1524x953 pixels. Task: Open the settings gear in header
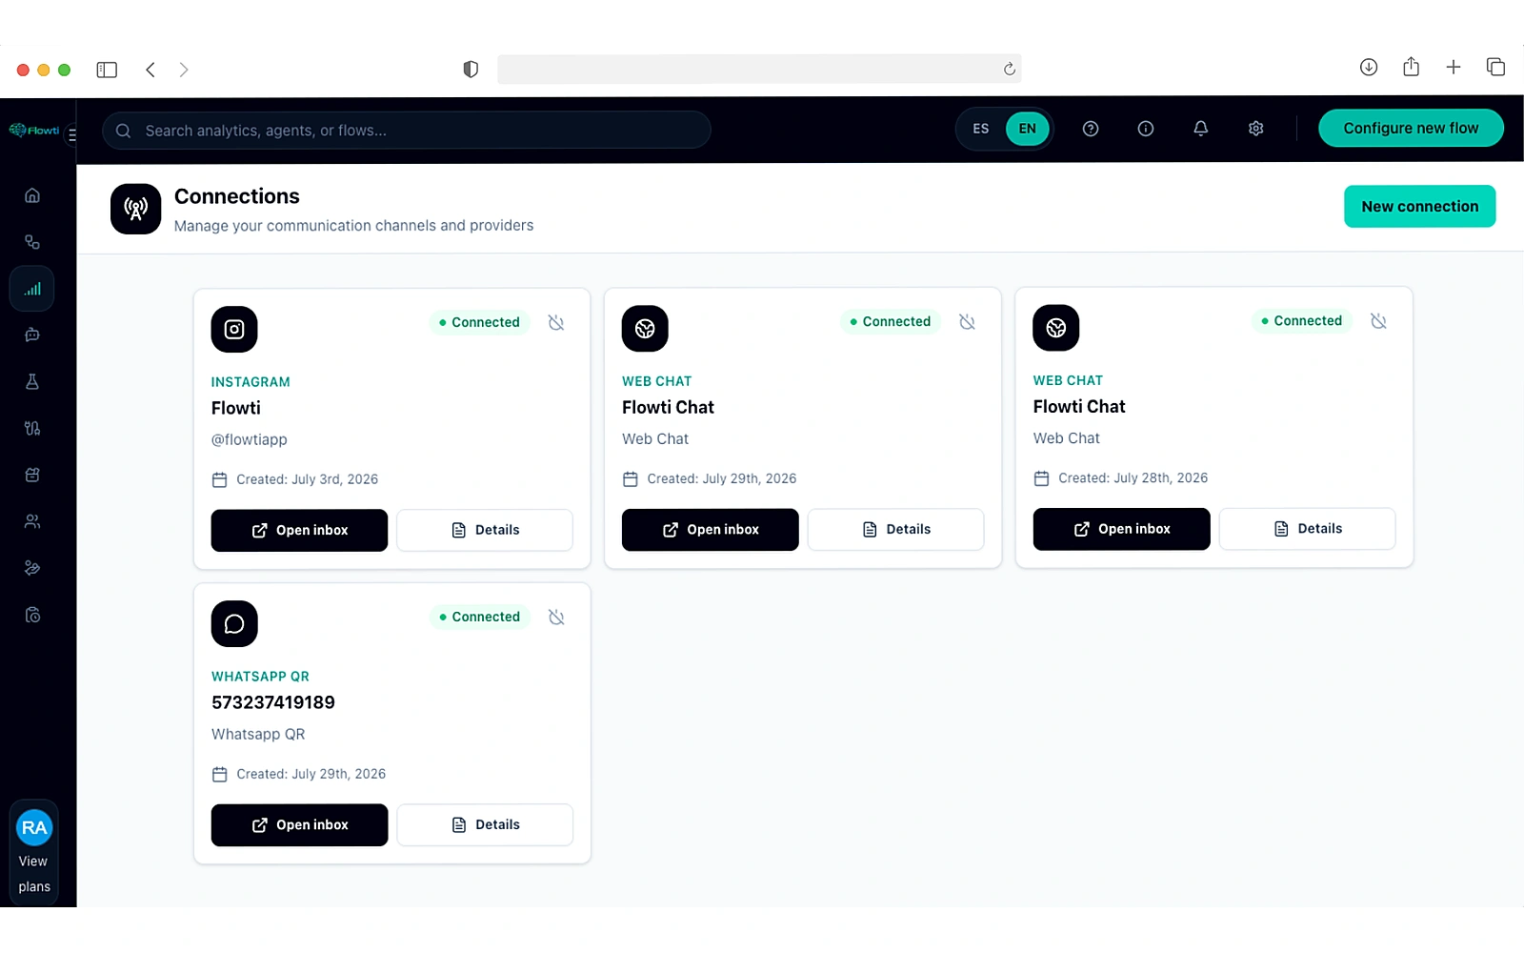pyautogui.click(x=1256, y=129)
